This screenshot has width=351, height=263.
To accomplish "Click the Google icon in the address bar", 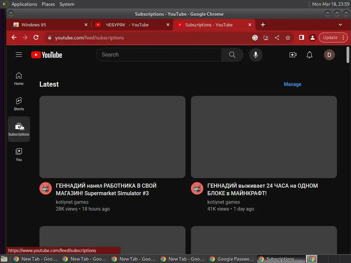I will [x=255, y=38].
